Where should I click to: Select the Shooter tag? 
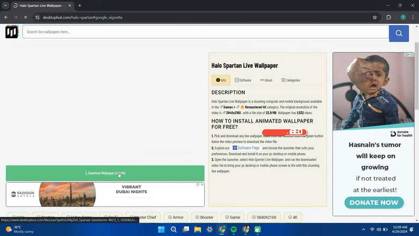pyautogui.click(x=204, y=217)
